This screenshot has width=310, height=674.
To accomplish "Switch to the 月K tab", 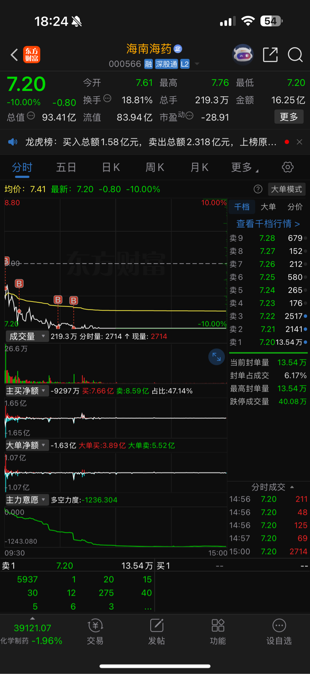I will click(x=199, y=167).
